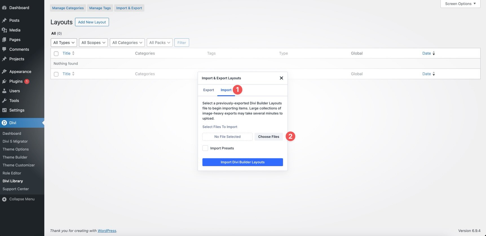This screenshot has height=236, width=486.
Task: Click sort arrows beside top Title header
Action: coord(73,53)
